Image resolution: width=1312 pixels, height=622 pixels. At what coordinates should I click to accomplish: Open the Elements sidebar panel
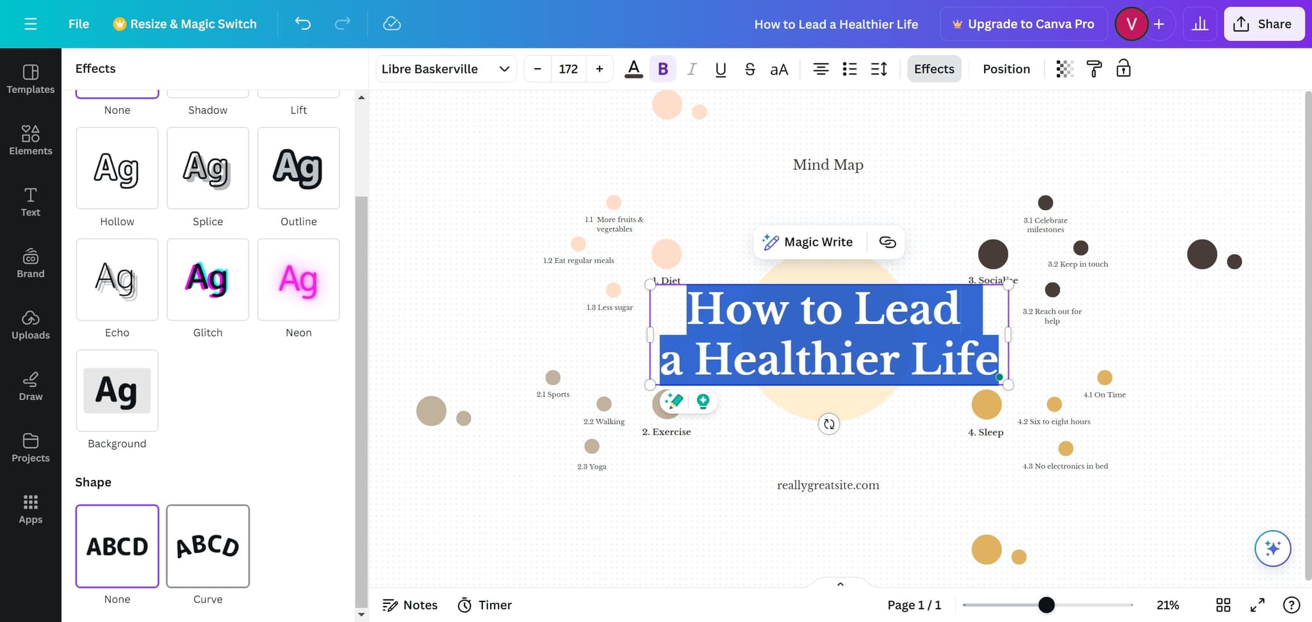(30, 140)
